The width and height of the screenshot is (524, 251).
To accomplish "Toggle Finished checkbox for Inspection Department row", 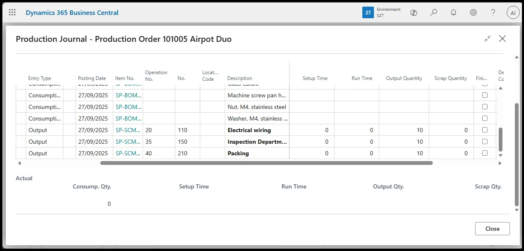I will (485, 142).
